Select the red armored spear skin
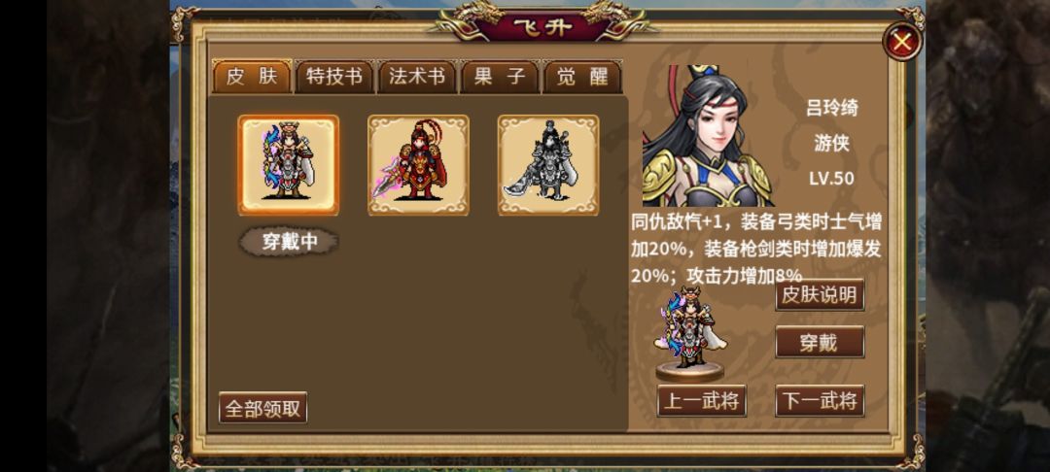1050x472 pixels. point(418,165)
